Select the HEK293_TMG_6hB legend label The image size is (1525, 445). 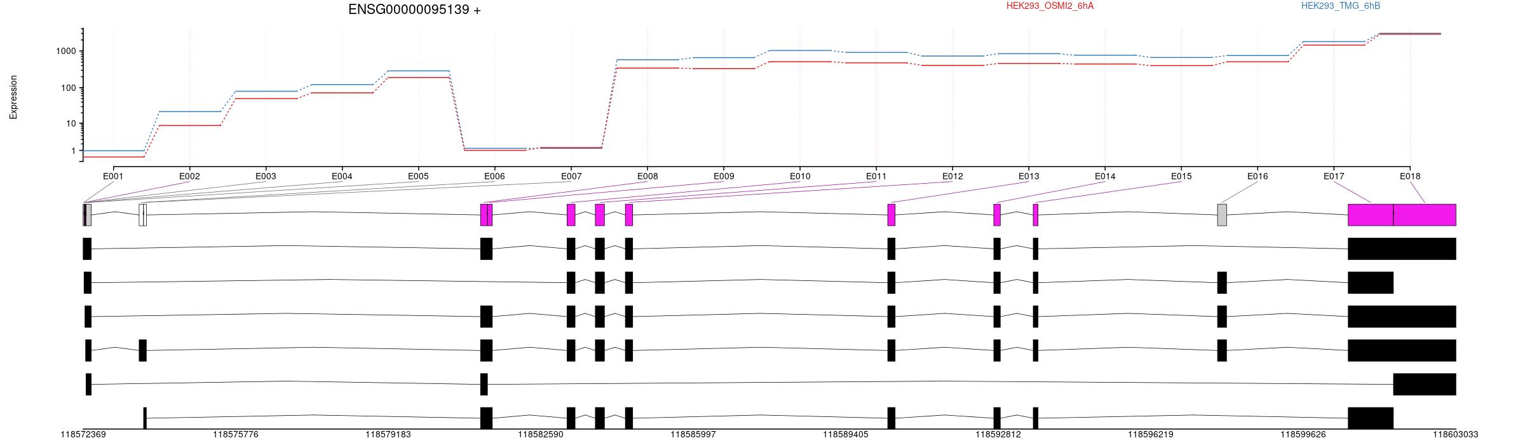pos(1340,6)
